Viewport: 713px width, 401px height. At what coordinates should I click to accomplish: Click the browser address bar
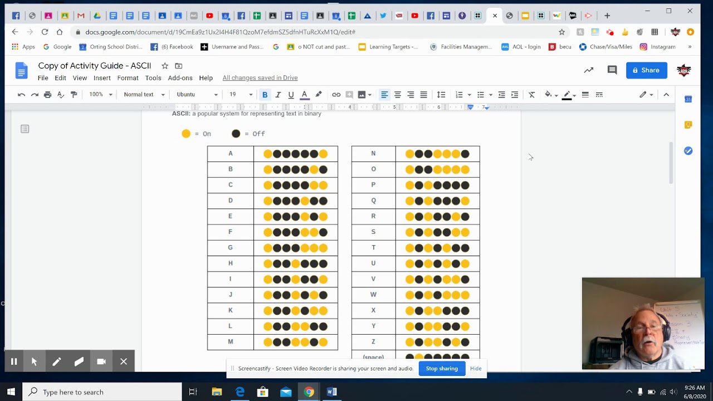point(318,32)
